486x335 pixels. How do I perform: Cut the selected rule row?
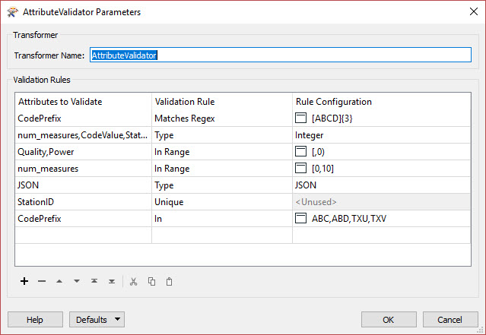click(134, 281)
